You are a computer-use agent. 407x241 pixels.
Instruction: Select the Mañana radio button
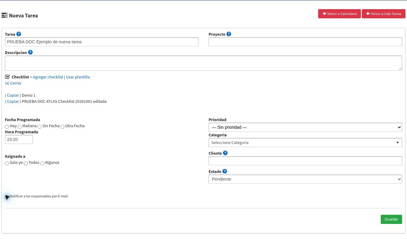pyautogui.click(x=20, y=127)
